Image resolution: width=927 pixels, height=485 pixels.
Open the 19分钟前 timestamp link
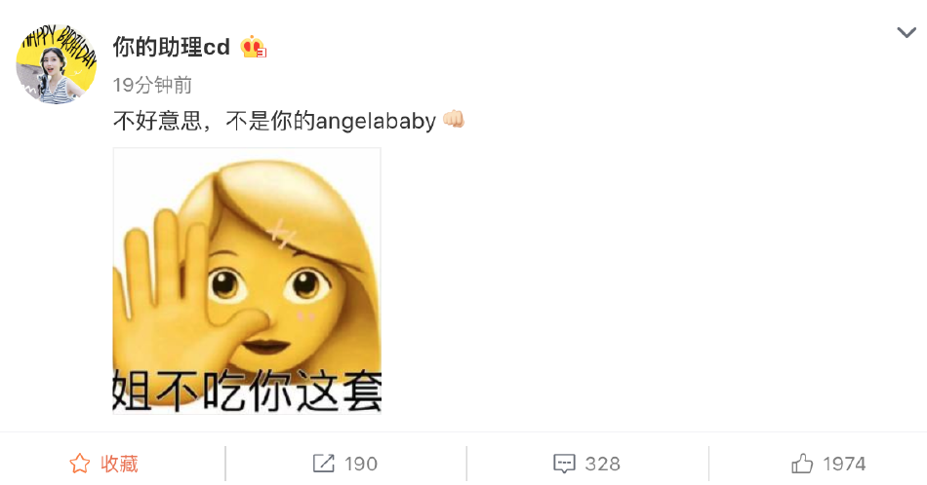click(x=152, y=85)
